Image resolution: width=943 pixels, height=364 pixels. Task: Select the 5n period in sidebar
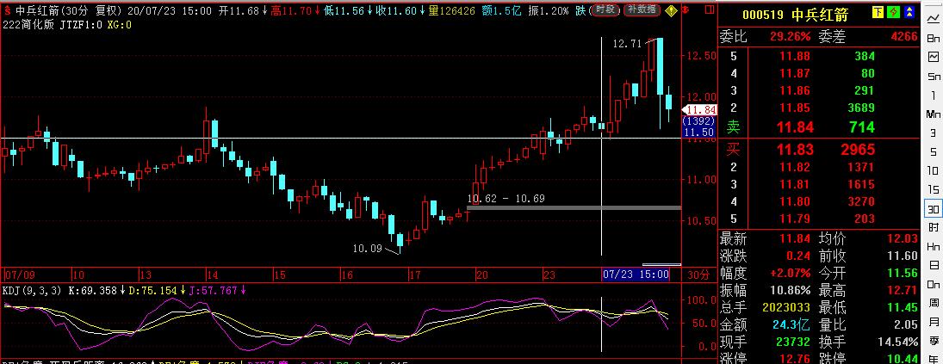(x=934, y=77)
